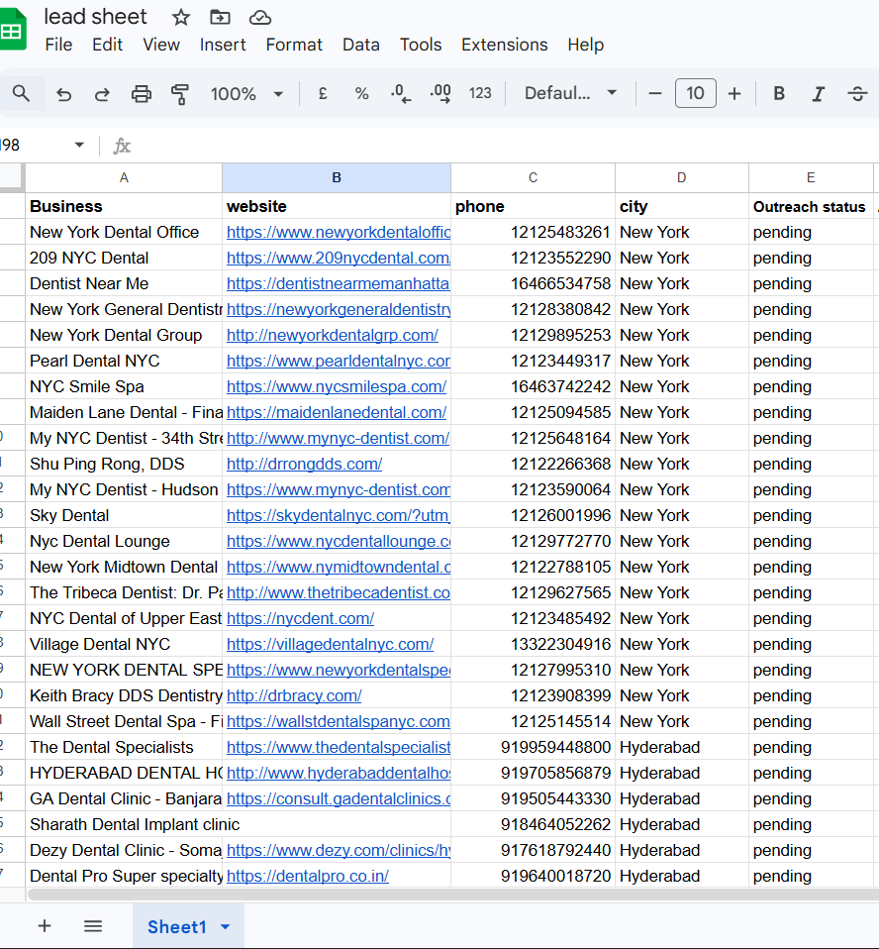The width and height of the screenshot is (879, 949).
Task: Open the 123 number format menu
Action: click(480, 93)
